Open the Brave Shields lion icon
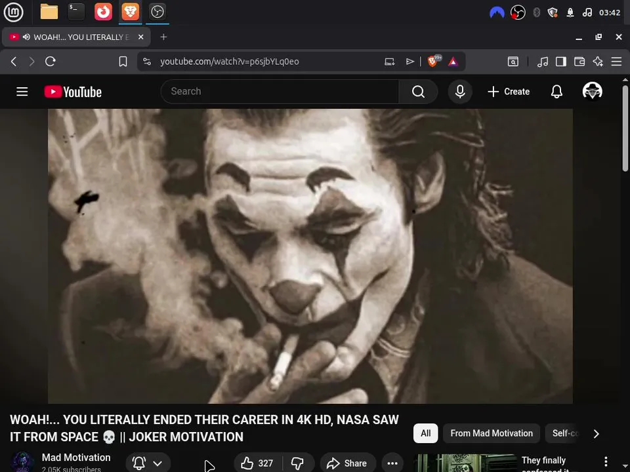630x472 pixels. point(434,61)
